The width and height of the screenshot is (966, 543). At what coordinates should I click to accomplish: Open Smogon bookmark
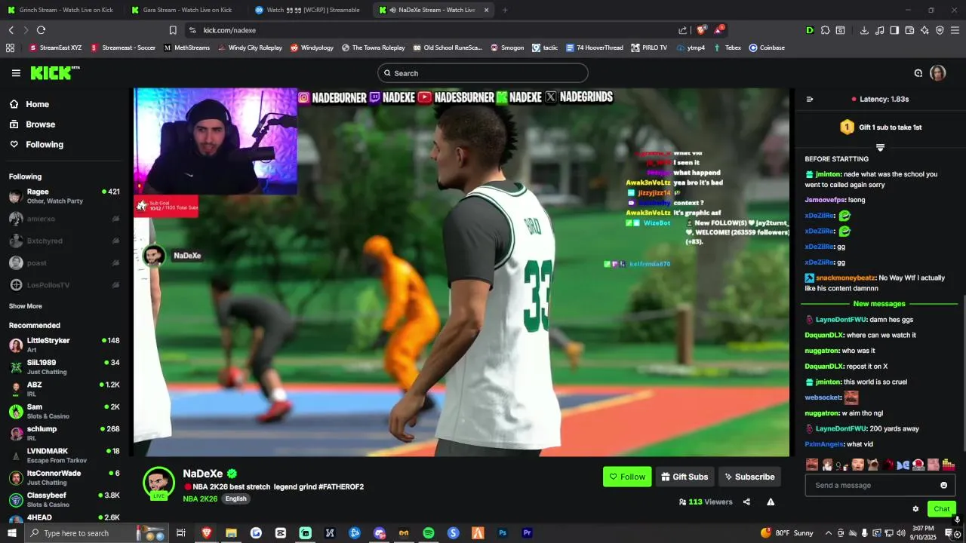point(506,48)
